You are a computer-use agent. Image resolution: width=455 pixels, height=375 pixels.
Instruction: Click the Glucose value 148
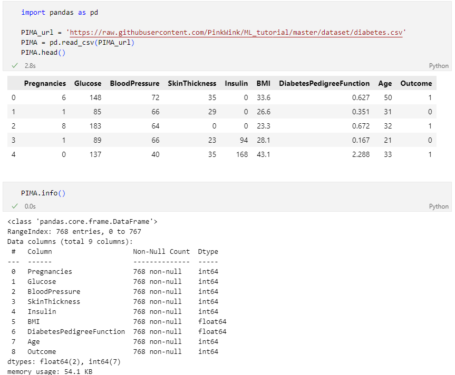click(95, 97)
